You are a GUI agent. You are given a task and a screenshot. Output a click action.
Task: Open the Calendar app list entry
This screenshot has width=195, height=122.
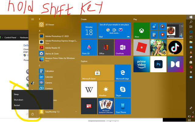tap(58, 77)
